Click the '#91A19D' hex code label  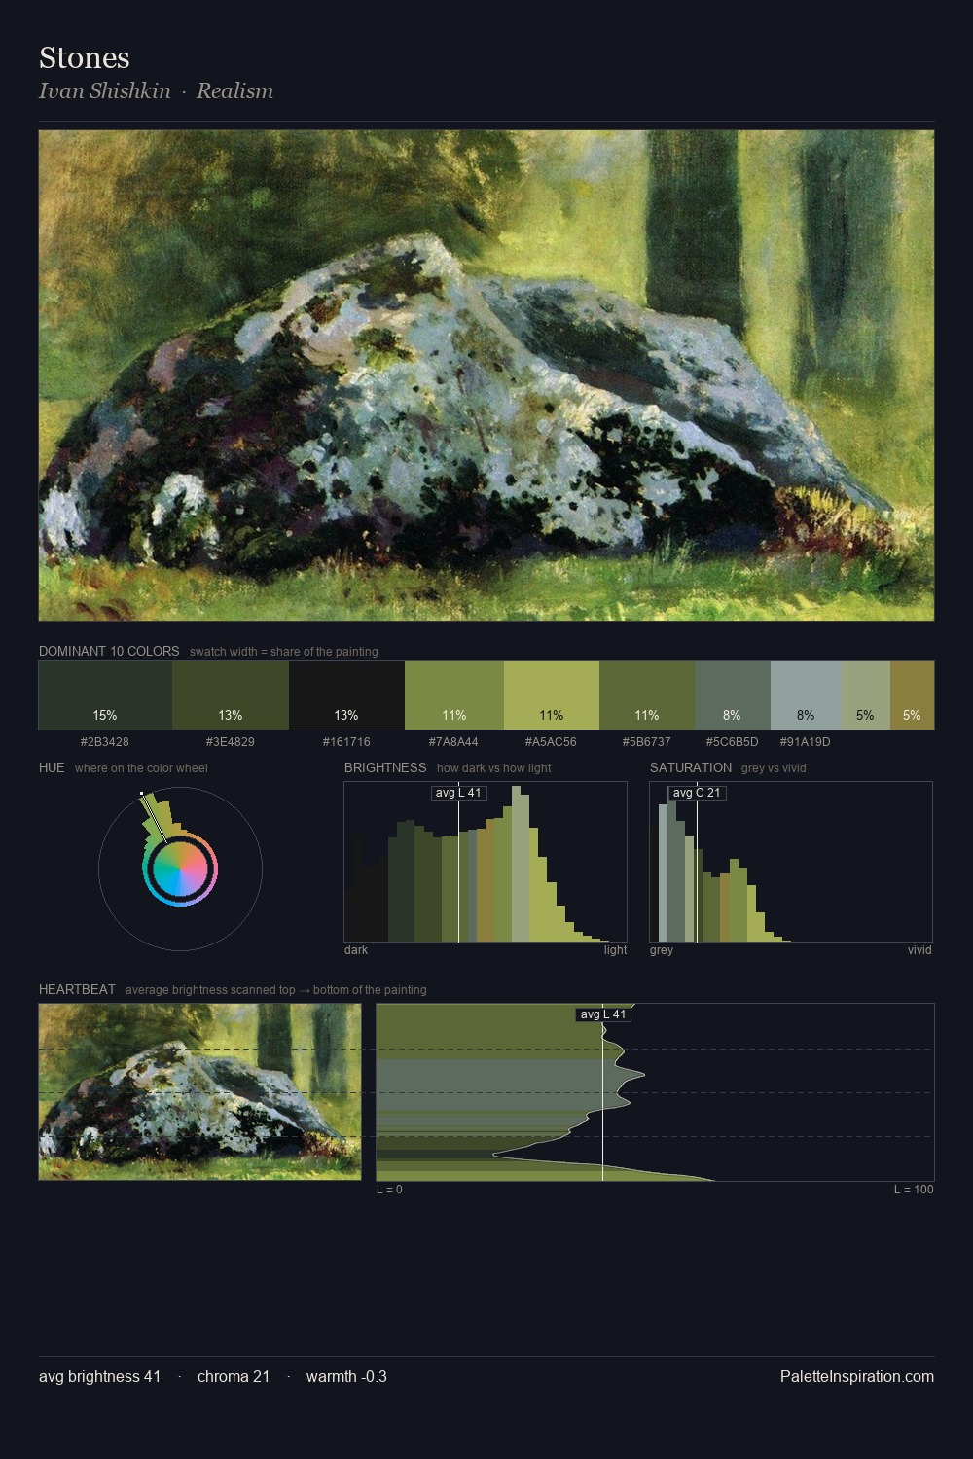(806, 742)
